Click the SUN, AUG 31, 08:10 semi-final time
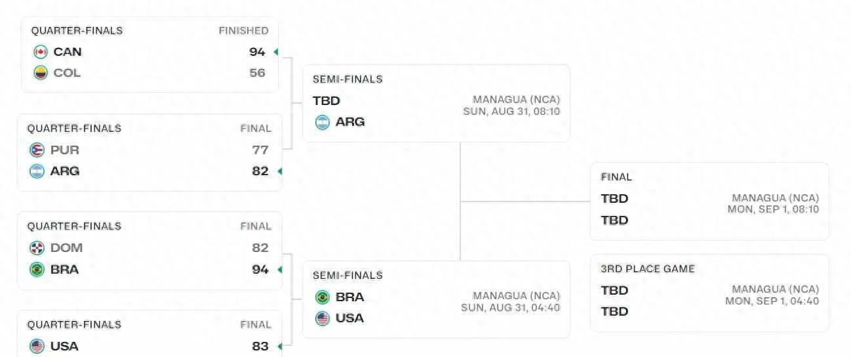This screenshot has width=851, height=357. click(x=511, y=112)
